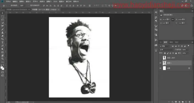Activate the Clone Stamp tool
The width and height of the screenshot is (194, 103).
(2, 33)
